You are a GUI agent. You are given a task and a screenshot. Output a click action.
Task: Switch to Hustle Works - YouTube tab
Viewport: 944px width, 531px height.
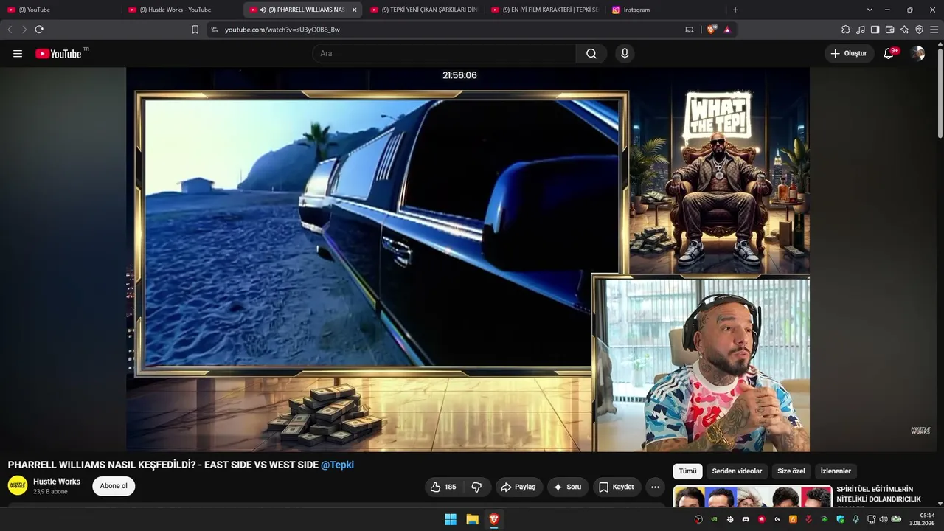(x=181, y=10)
